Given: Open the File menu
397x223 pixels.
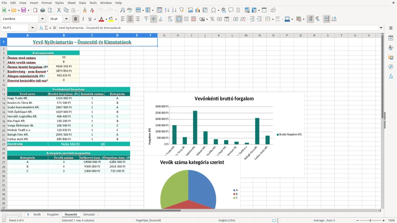Looking at the screenshot, I should (4, 3).
